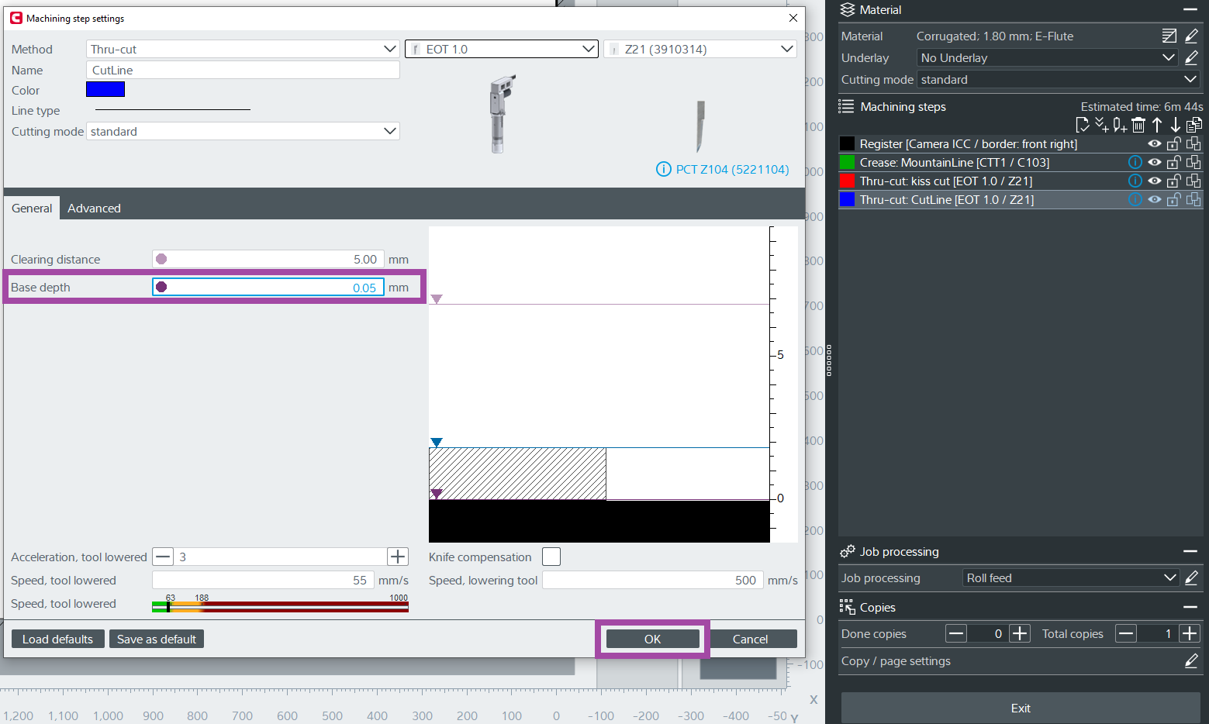Expand the EOT 1.0 tool dropdown
The width and height of the screenshot is (1209, 724).
[x=501, y=49]
